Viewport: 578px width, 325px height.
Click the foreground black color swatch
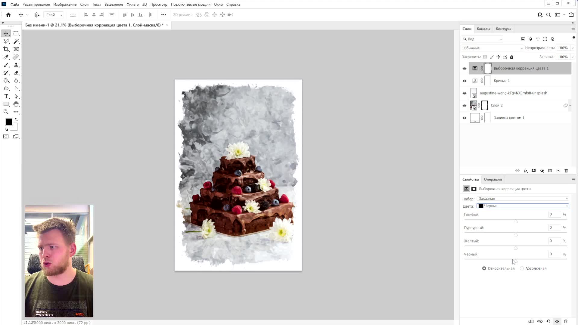[9, 122]
